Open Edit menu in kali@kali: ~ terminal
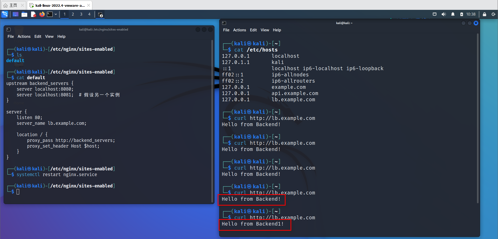Image resolution: width=498 pixels, height=239 pixels. tap(253, 30)
